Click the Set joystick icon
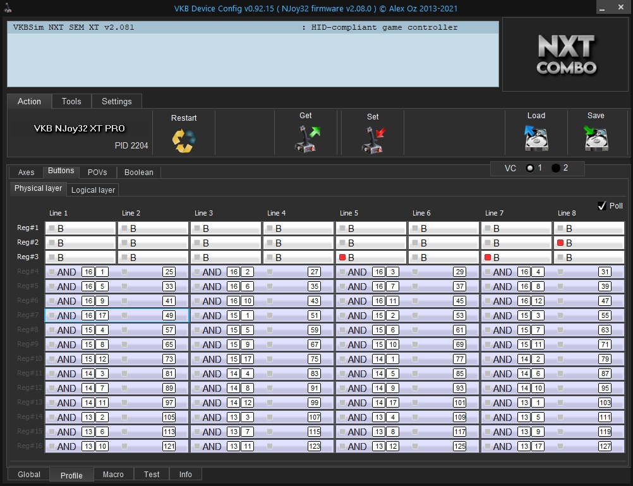Image resolution: width=633 pixels, height=486 pixels. click(x=373, y=140)
